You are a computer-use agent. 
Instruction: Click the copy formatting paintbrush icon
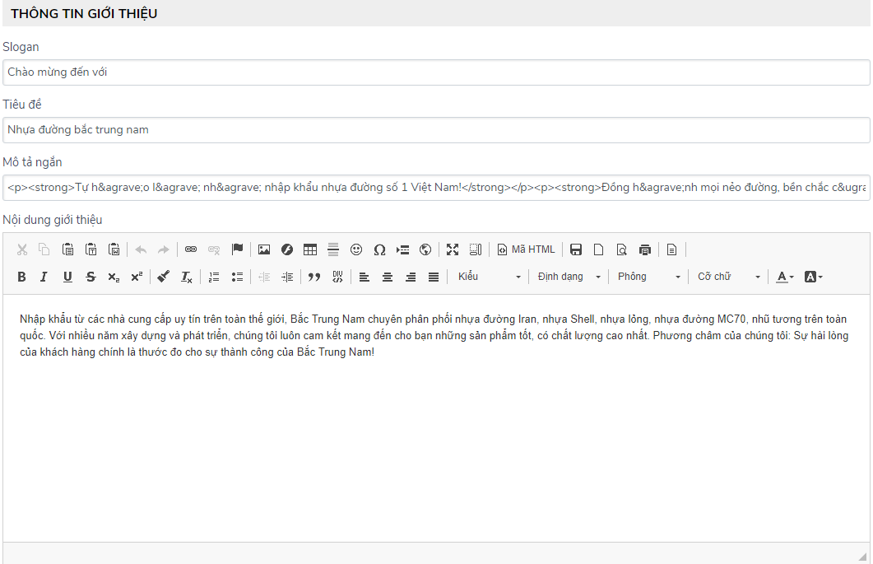163,277
